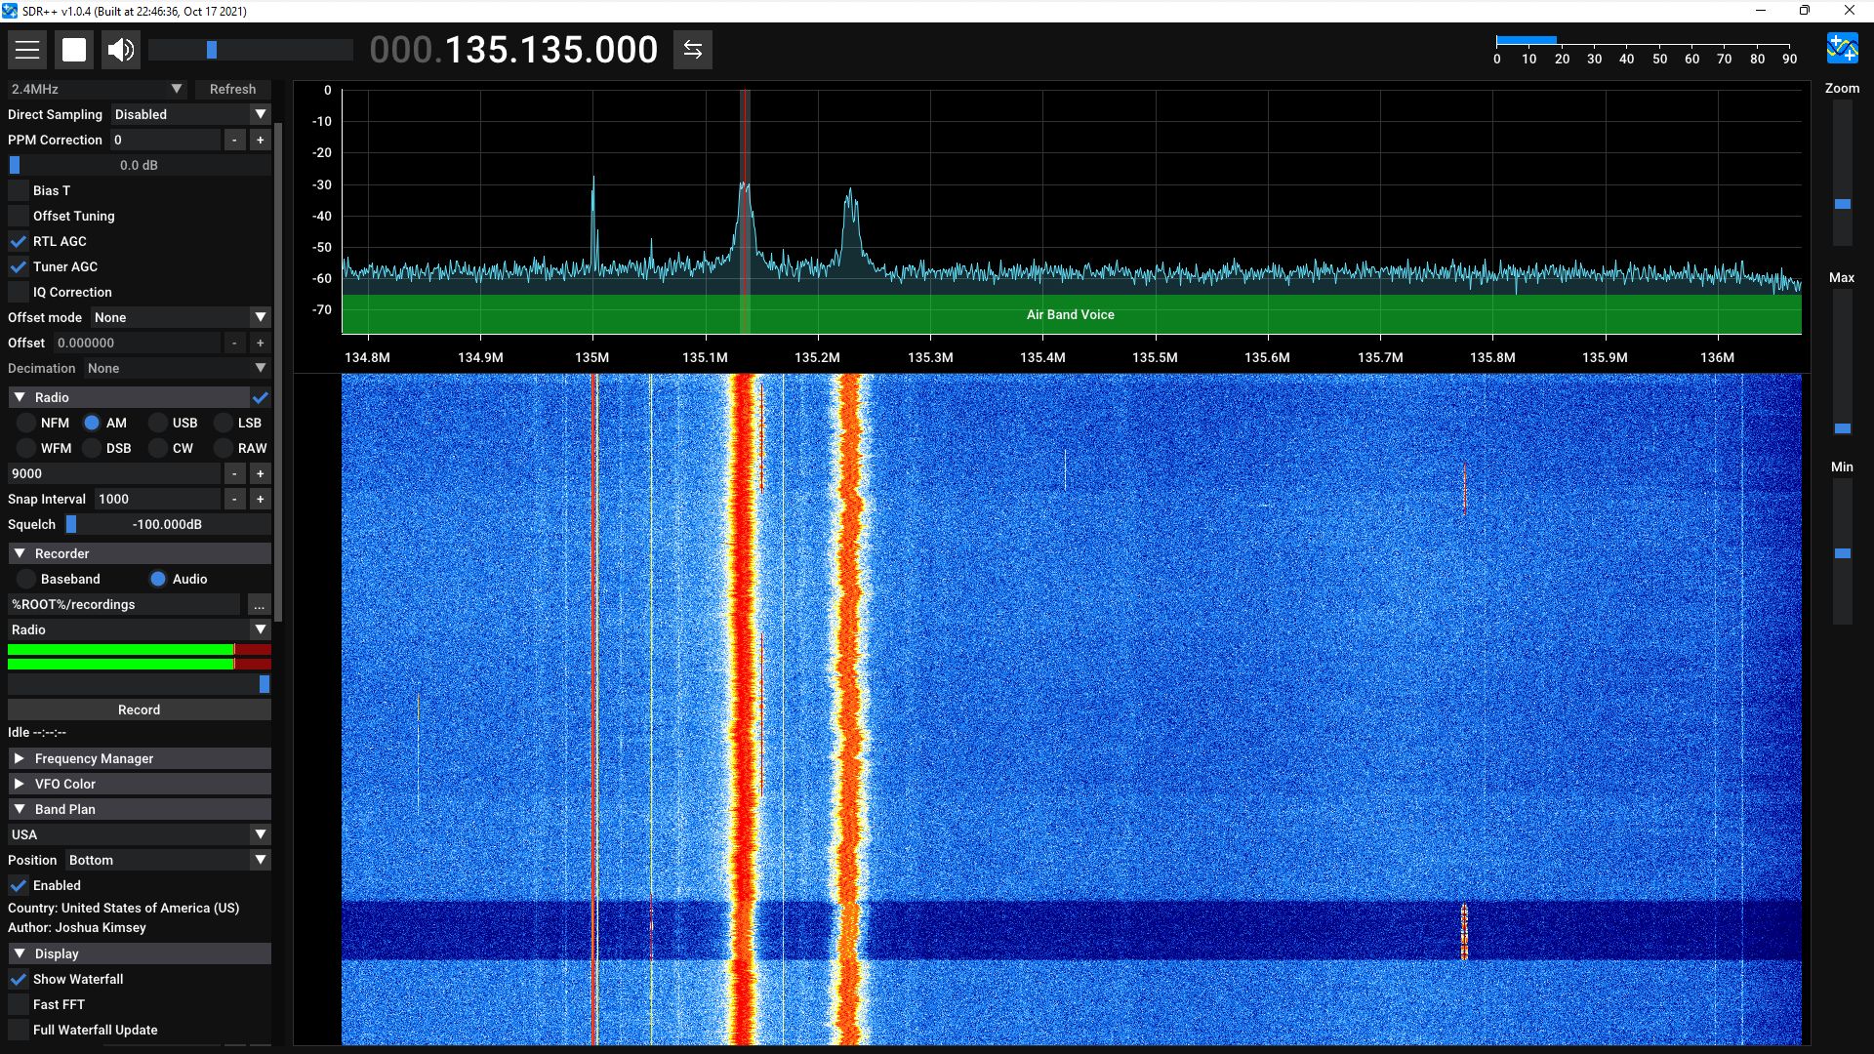Open the hamburger menu
The width and height of the screenshot is (1874, 1054).
coord(27,50)
